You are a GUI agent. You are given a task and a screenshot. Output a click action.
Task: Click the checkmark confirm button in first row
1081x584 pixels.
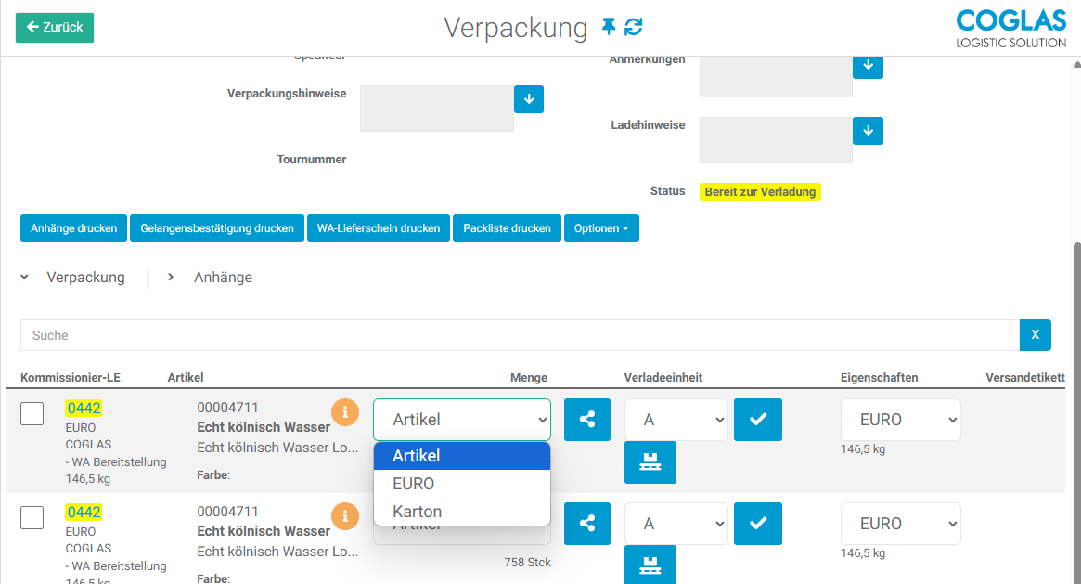click(758, 420)
